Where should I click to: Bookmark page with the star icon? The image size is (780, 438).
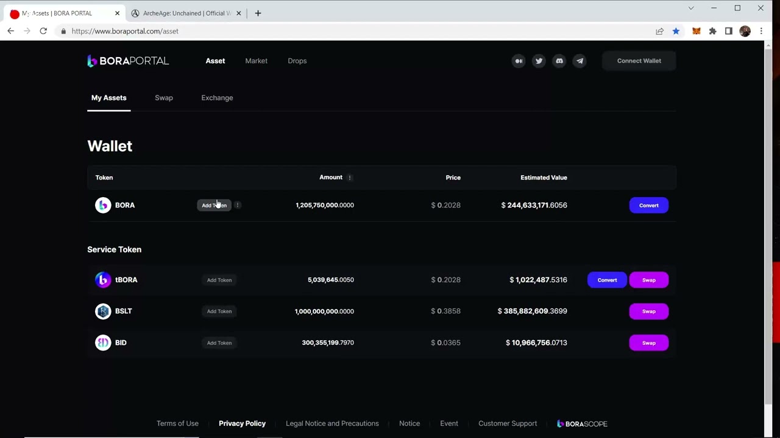(676, 31)
